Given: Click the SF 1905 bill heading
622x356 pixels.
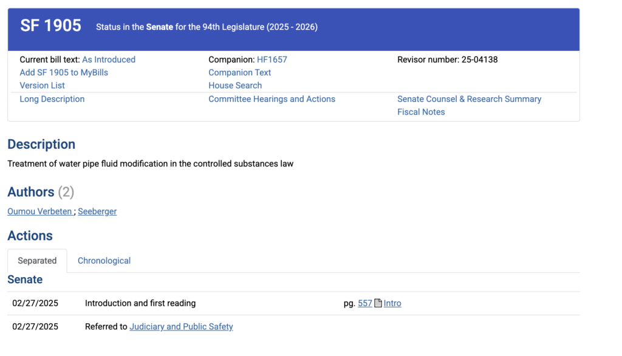Looking at the screenshot, I should (50, 26).
